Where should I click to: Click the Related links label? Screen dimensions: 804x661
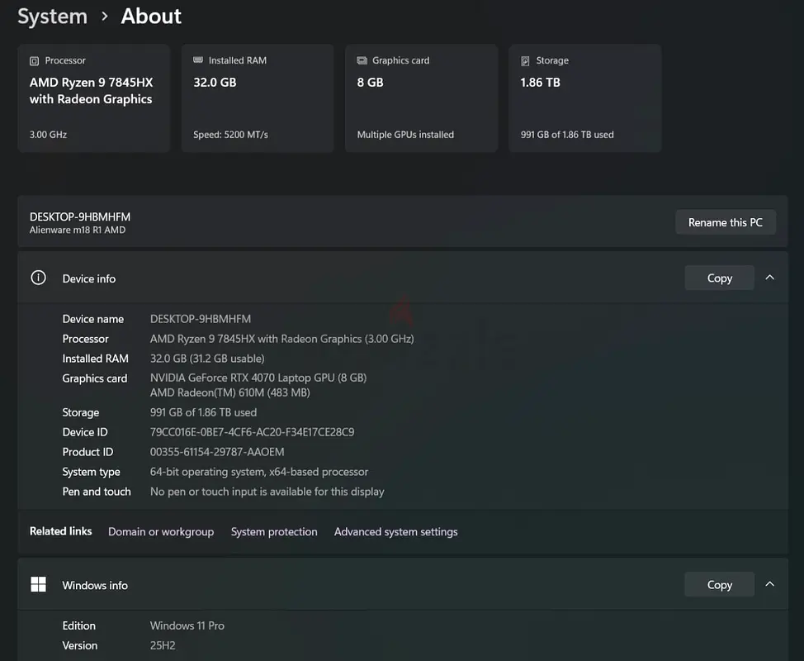pos(60,531)
